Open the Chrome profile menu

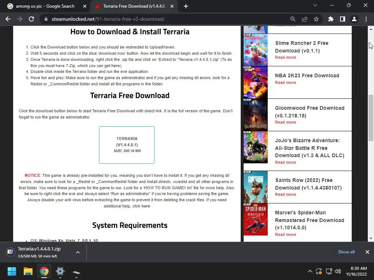[x=354, y=19]
